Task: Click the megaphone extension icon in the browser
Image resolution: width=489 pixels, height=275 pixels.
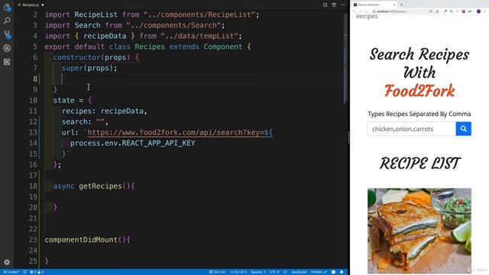Action: (x=452, y=11)
